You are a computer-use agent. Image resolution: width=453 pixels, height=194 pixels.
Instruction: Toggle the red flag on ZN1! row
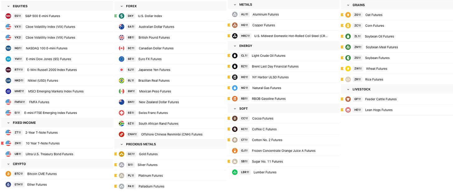click(2, 143)
